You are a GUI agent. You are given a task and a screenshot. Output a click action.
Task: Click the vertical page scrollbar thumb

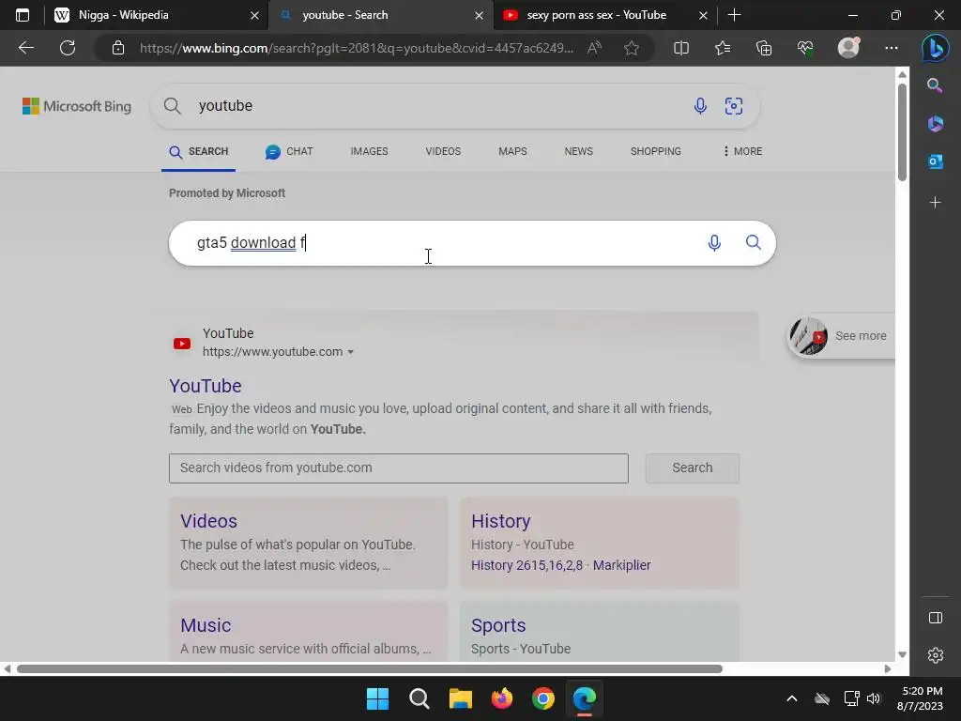(x=902, y=131)
